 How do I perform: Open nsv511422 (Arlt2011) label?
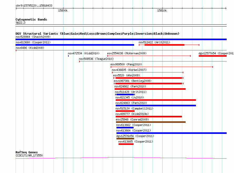click(x=154, y=42)
